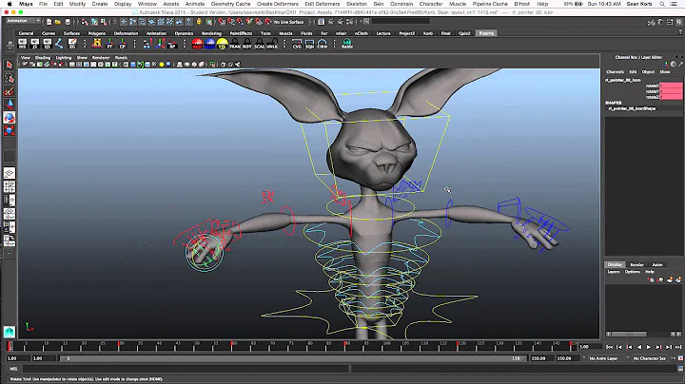Toggle the yellow light viewport icon
The image size is (685, 384).
pyautogui.click(x=161, y=65)
